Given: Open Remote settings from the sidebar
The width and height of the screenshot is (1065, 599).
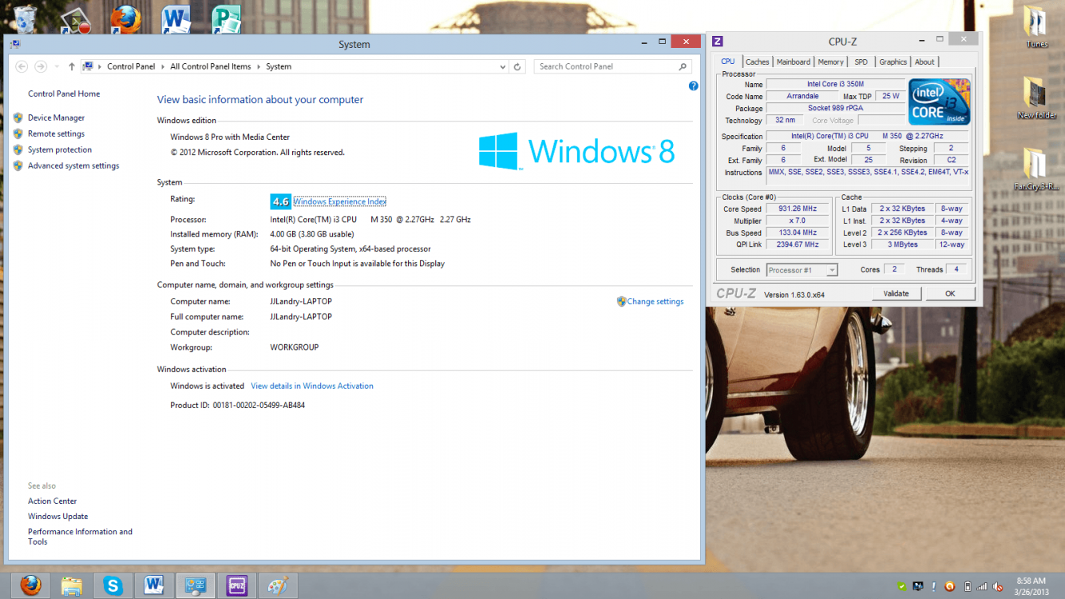Looking at the screenshot, I should coord(56,133).
